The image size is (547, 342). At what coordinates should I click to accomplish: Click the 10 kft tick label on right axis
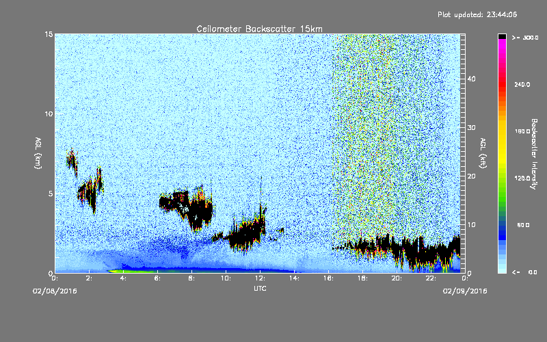471,224
